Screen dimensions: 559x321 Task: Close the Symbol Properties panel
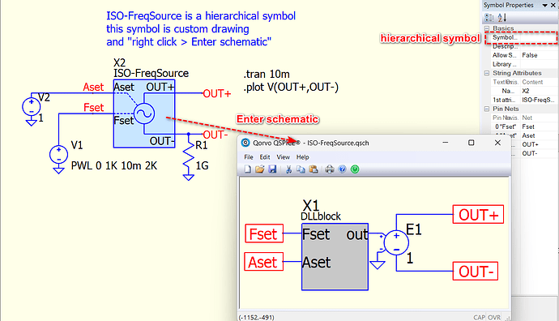(553, 5)
